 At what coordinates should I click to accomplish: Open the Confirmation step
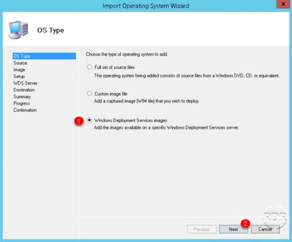(25, 110)
